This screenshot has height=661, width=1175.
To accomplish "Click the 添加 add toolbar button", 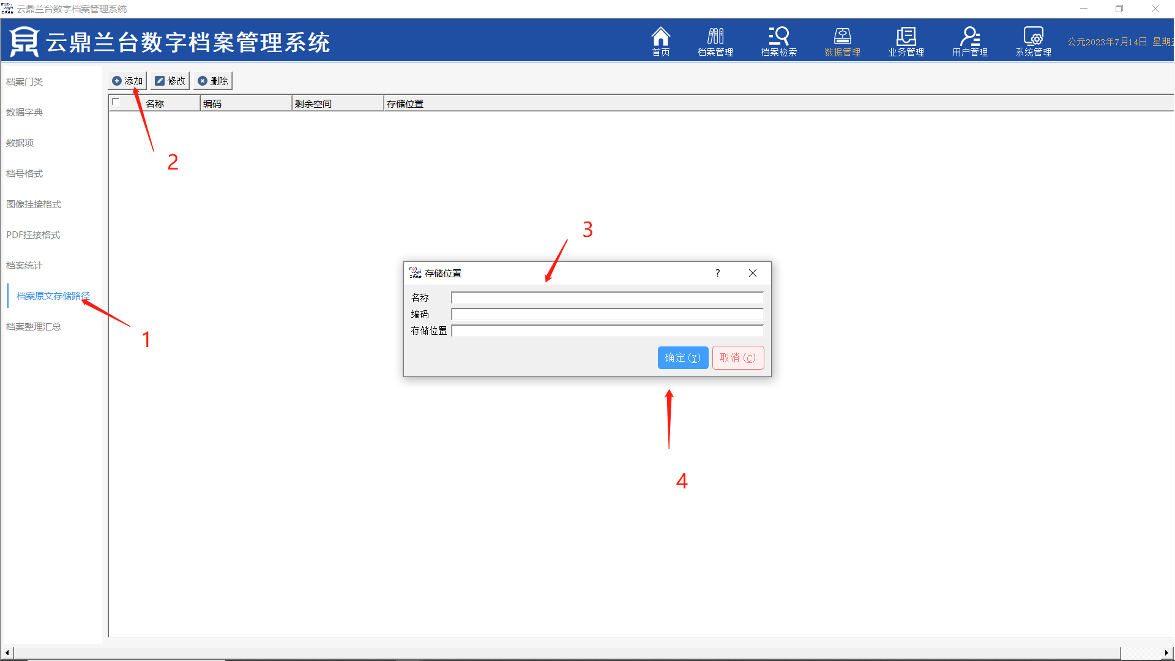I will coord(127,81).
